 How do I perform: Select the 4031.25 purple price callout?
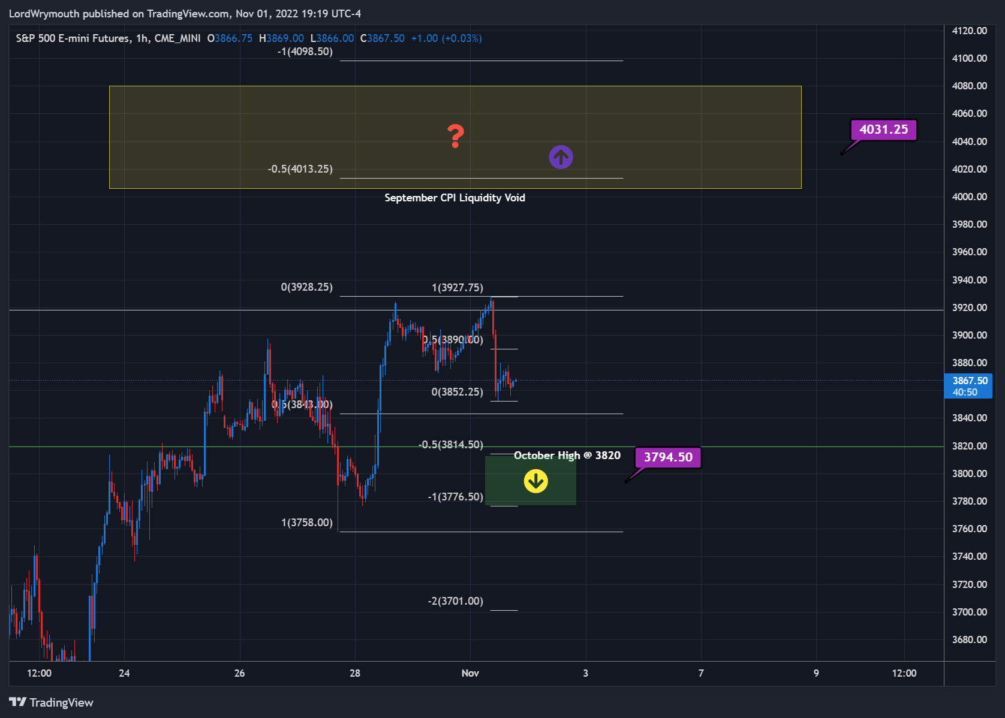tap(883, 129)
